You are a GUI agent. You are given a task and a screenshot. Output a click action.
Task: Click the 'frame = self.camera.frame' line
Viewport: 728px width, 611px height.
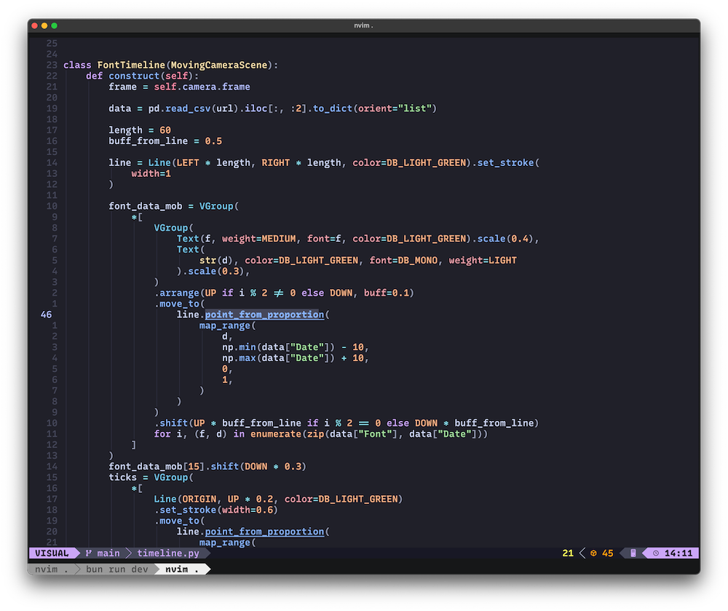[x=179, y=87]
